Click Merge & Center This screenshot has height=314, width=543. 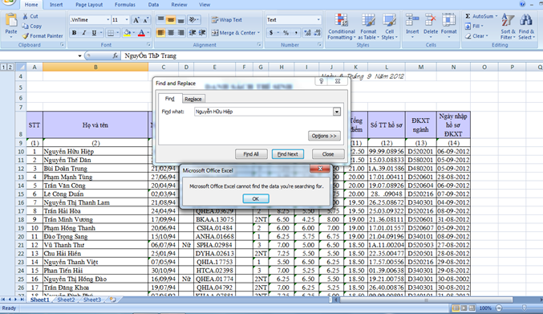[x=233, y=33]
